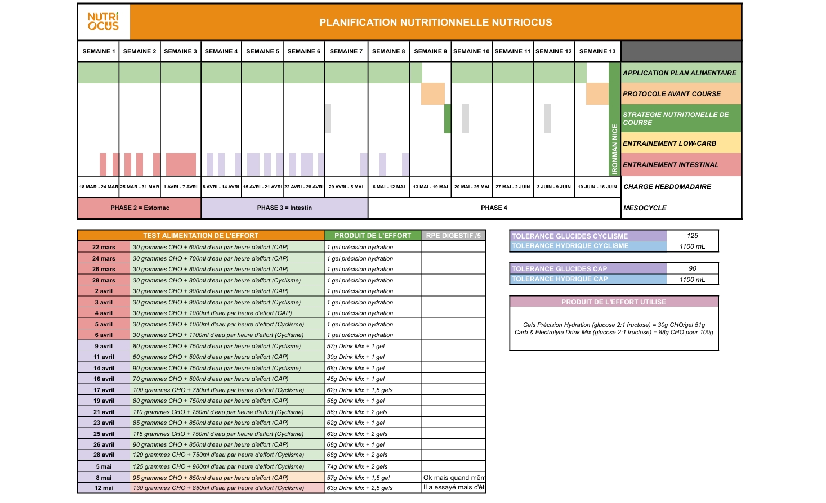Click the 130 grammes CHO + 850ml test cell

228,488
